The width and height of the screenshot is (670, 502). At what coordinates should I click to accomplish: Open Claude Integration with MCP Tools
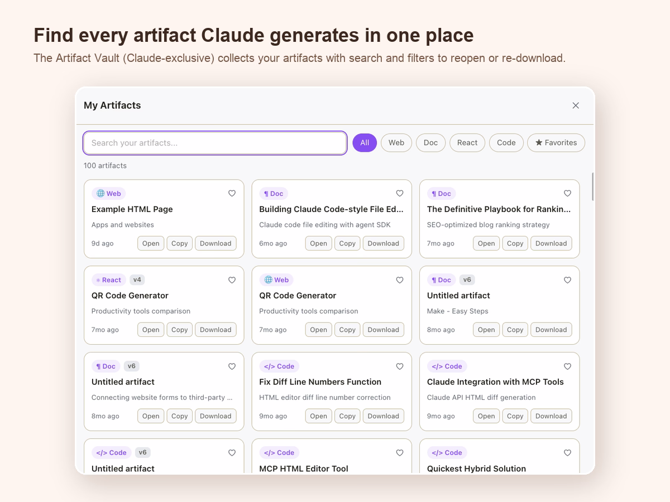point(486,416)
